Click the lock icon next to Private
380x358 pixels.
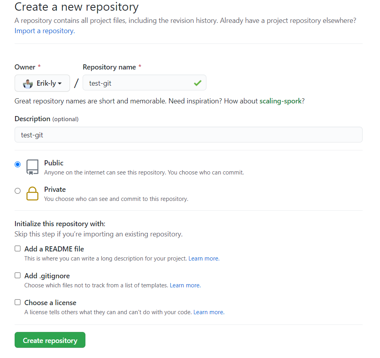pyautogui.click(x=32, y=193)
